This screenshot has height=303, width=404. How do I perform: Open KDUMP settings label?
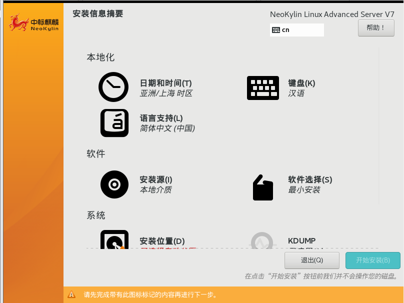[x=301, y=241]
